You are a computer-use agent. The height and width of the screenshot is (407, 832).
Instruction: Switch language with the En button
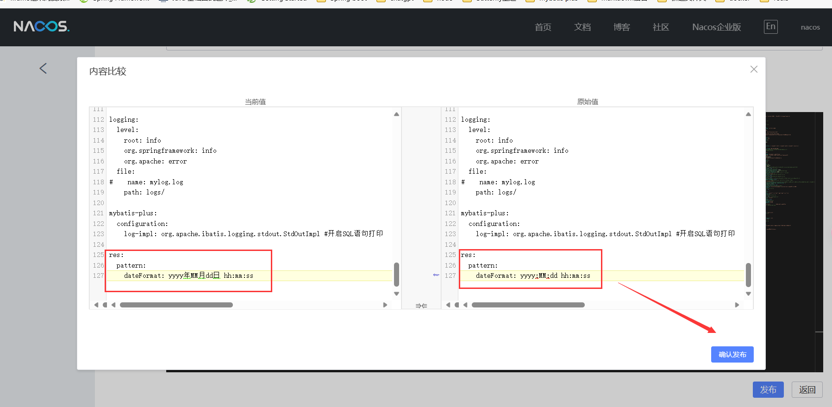click(770, 26)
